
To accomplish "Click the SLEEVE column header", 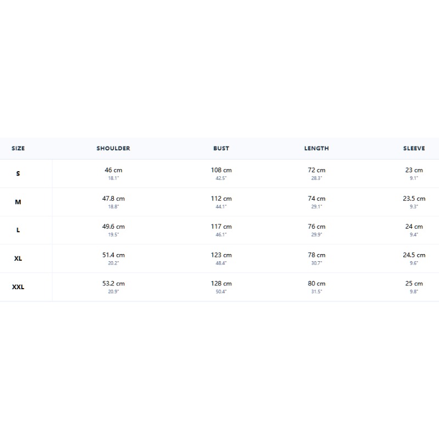I will [x=414, y=148].
